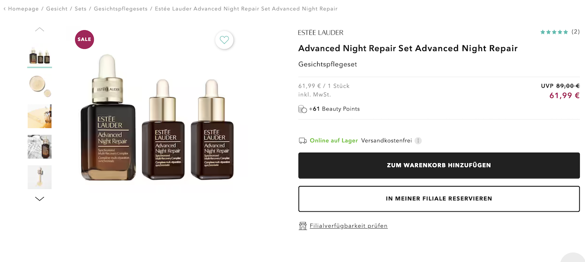585x262 pixels.
Task: Show more thumbnails with down chevron
Action: coord(40,199)
